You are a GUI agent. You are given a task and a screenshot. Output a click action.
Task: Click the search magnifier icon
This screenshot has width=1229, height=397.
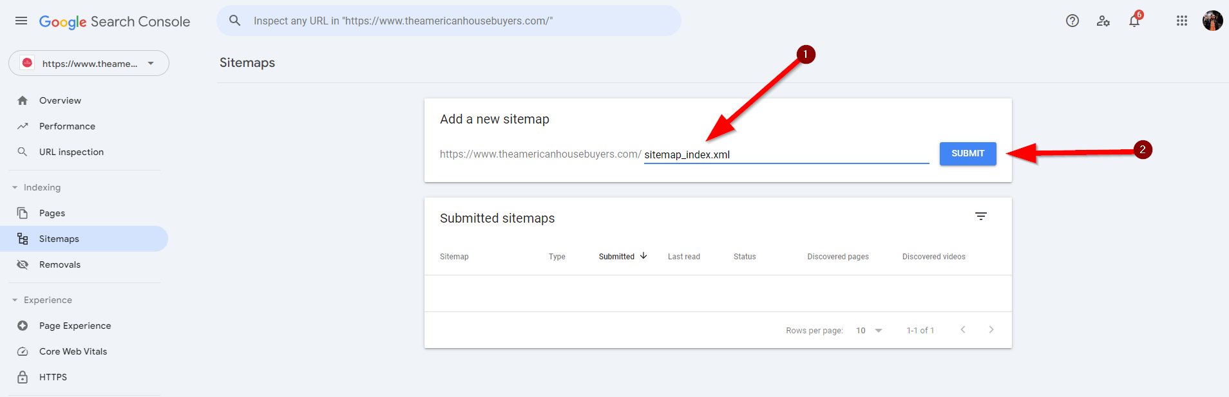(235, 21)
